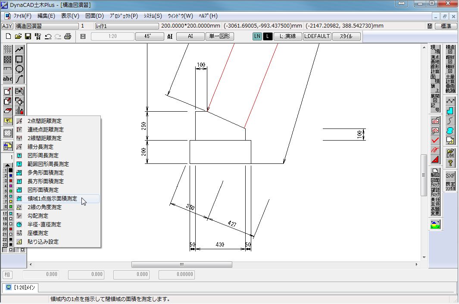
Task: Click the 0.00000 value input field
Action: click(177, 274)
